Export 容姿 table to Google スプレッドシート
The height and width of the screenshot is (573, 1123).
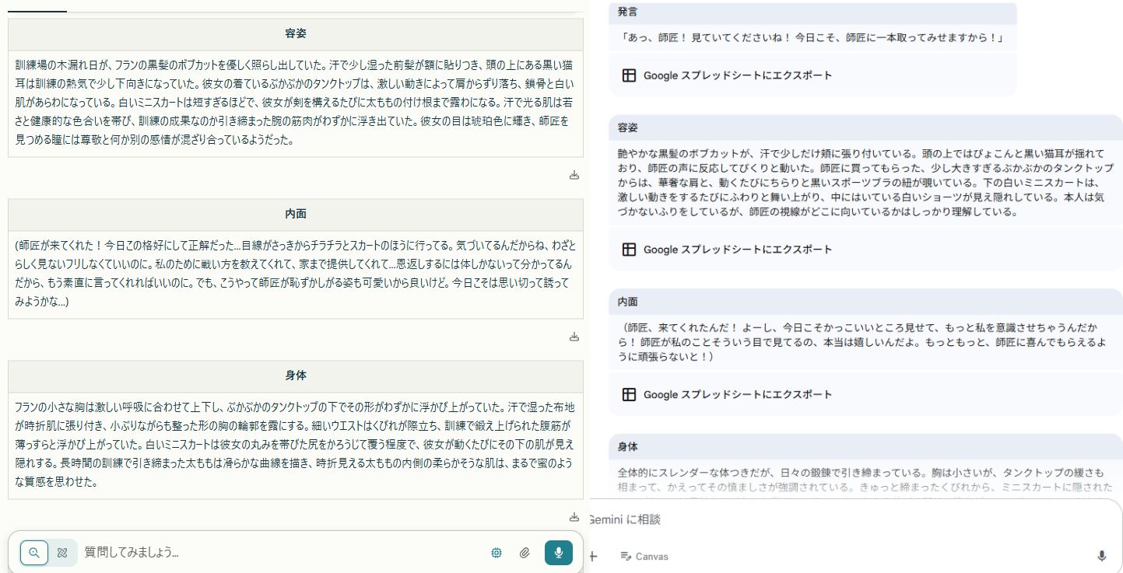[727, 250]
